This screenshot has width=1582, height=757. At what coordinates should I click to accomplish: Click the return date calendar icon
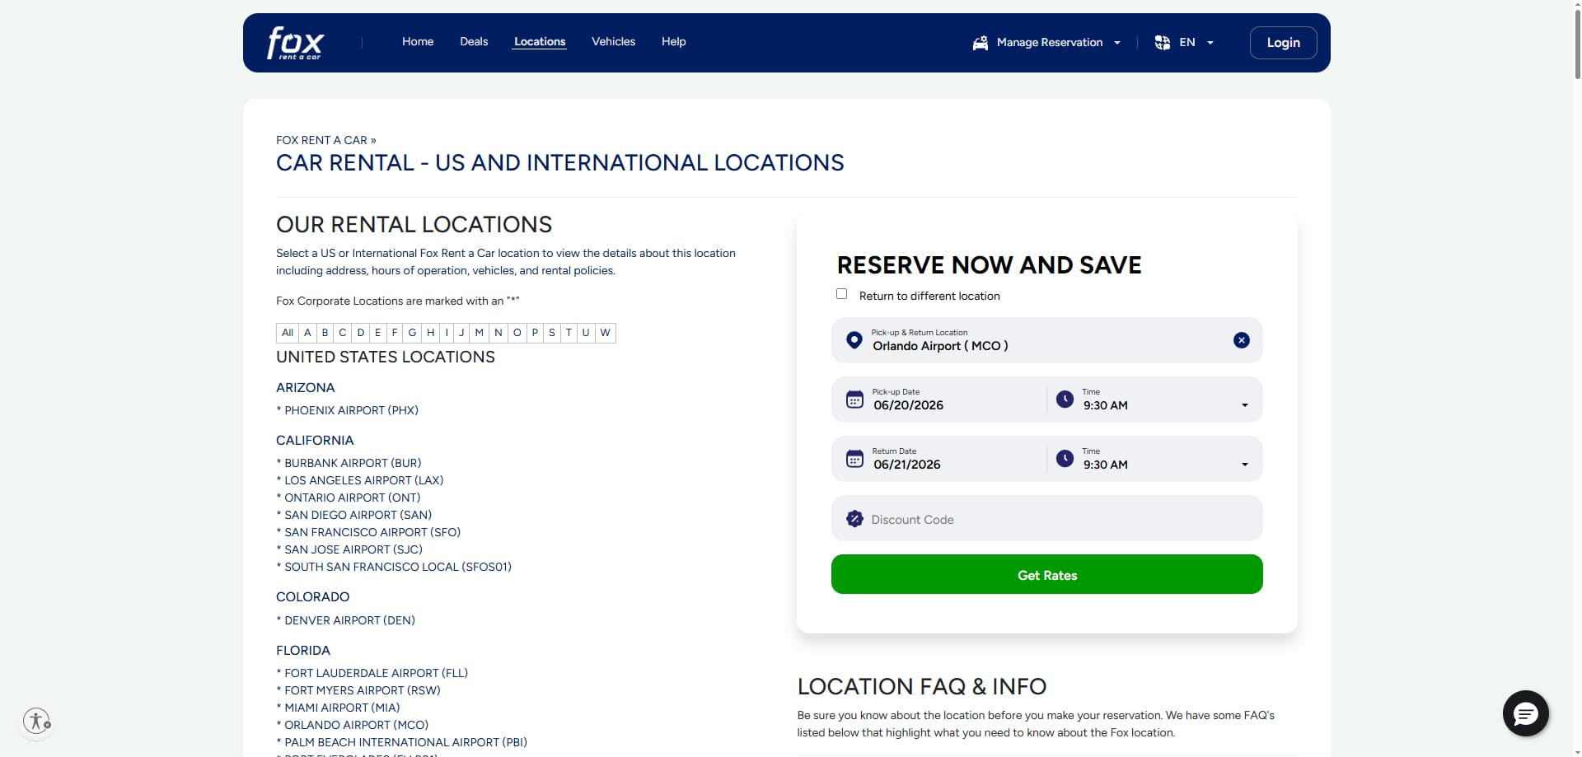coord(854,459)
